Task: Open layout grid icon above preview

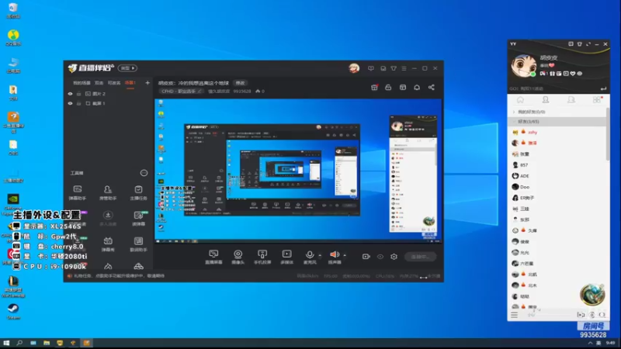Action: point(403,87)
